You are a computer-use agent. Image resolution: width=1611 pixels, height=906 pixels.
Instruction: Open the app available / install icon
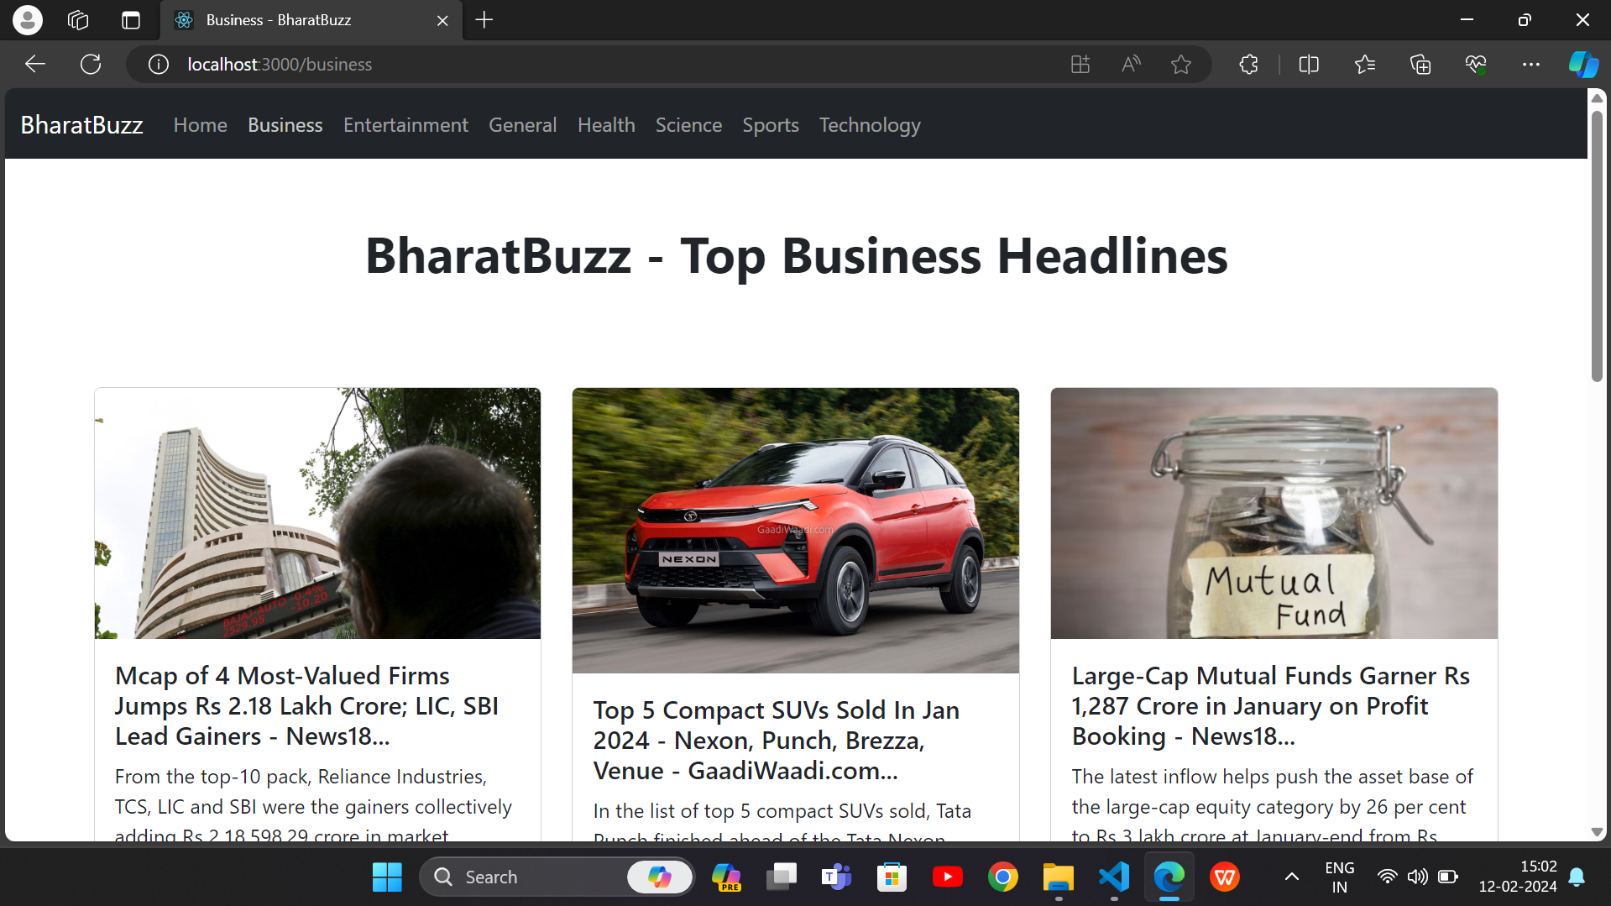tap(1080, 65)
